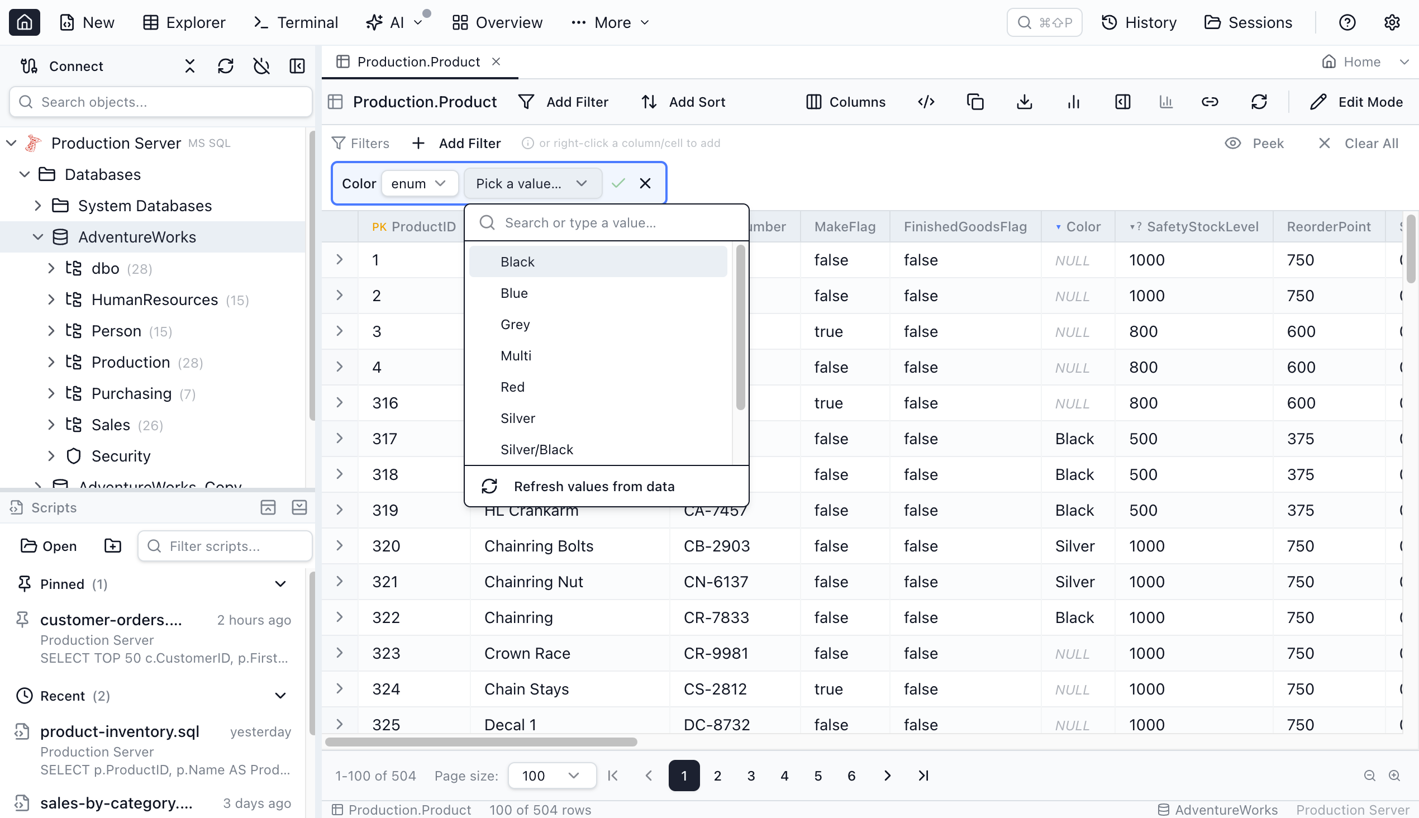Open the Home dropdown chevron
This screenshot has width=1419, height=818.
click(1404, 62)
